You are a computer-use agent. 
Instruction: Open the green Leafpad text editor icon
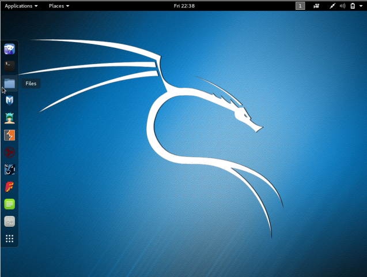coord(9,204)
